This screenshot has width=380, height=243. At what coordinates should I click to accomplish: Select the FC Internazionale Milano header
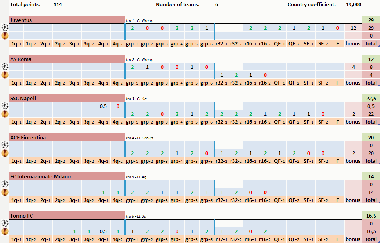[x=67, y=176]
